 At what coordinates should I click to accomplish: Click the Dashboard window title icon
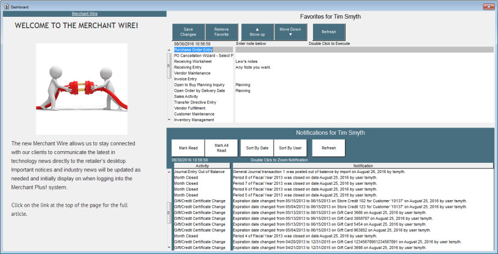click(x=6, y=7)
